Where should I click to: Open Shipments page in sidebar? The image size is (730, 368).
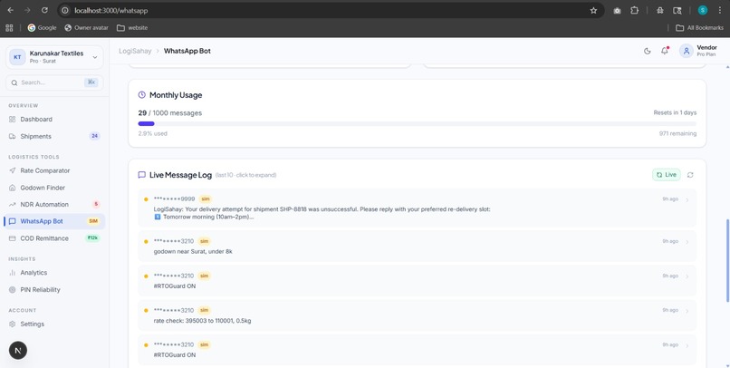click(x=54, y=137)
